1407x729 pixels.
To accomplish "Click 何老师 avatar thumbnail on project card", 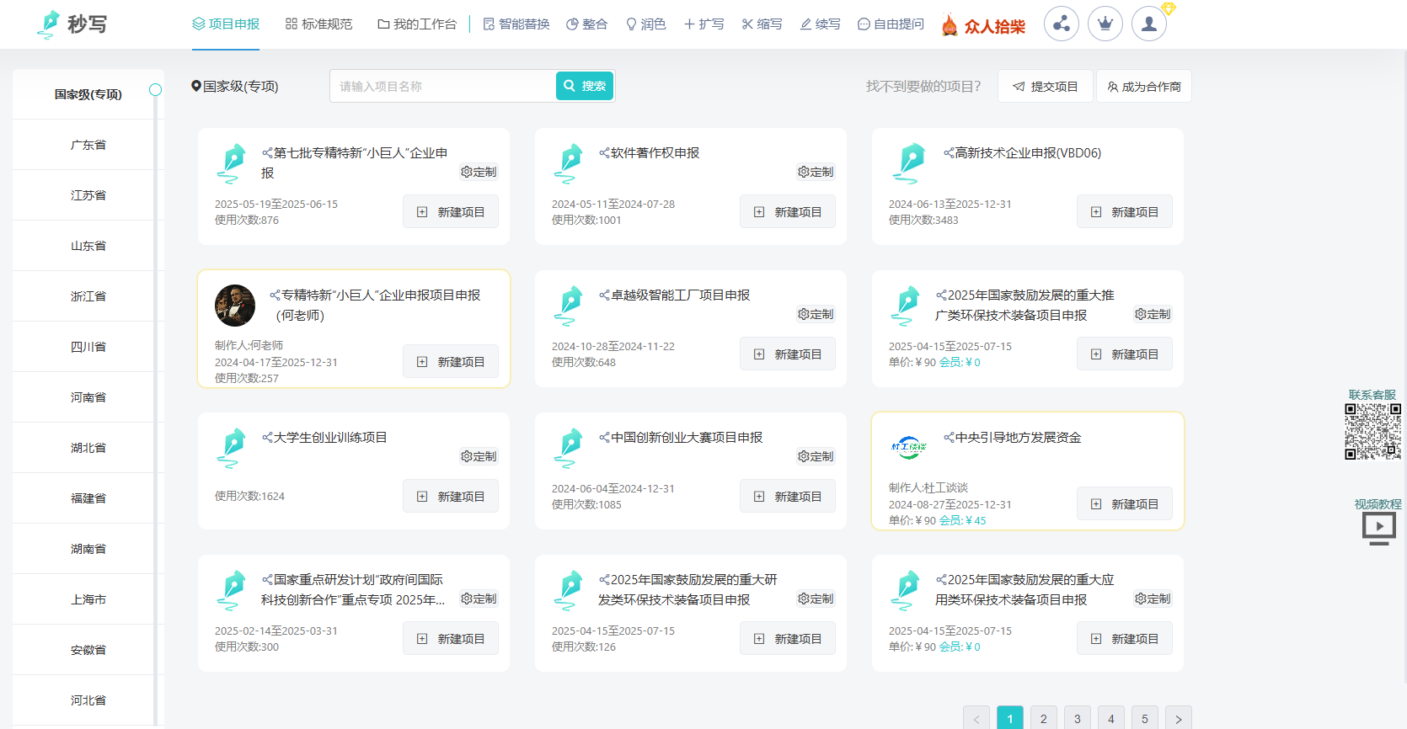I will [x=235, y=306].
